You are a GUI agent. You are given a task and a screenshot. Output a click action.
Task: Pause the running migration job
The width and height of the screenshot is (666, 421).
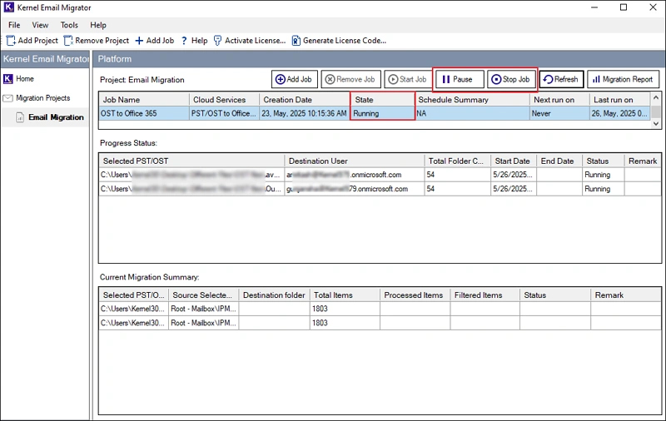tap(460, 79)
